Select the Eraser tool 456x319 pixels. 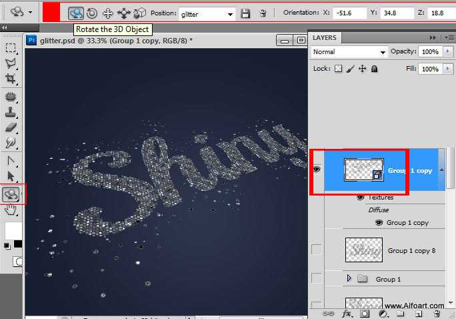pos(11,127)
